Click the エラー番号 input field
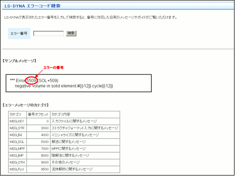The width and height of the screenshot is (235, 176). (49, 34)
